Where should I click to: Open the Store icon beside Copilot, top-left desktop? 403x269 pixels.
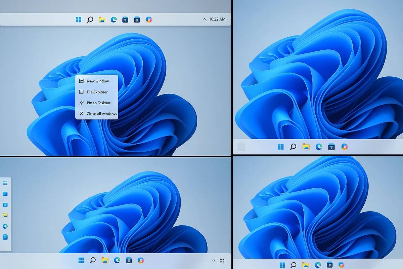137,20
